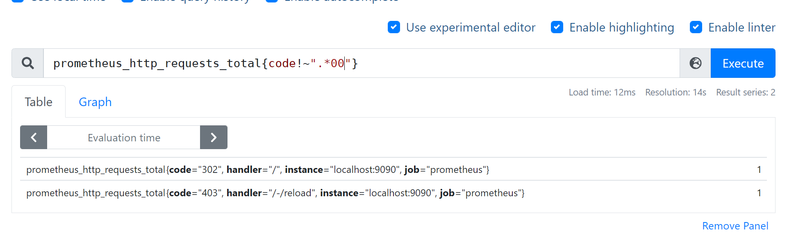This screenshot has width=787, height=245.
Task: Open the metrics explorer globe icon
Action: (695, 63)
